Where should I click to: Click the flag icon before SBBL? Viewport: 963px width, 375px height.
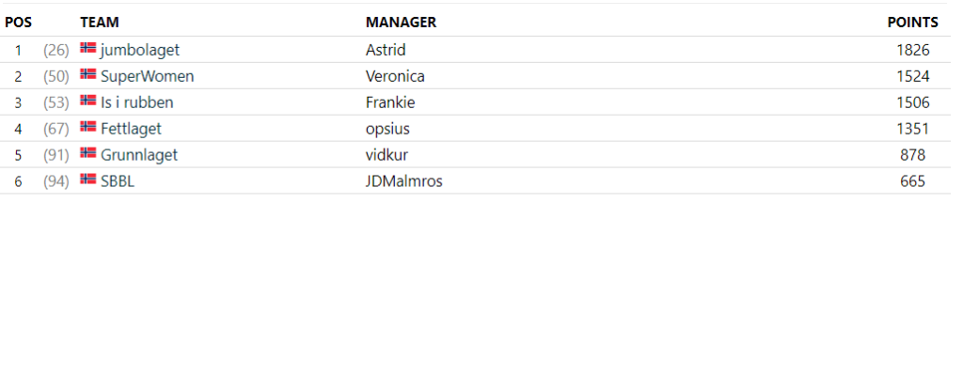click(x=87, y=180)
